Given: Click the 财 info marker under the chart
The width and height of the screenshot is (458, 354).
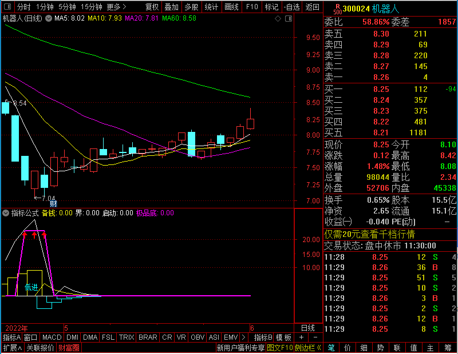Looking at the screenshot, I should click(x=53, y=203).
